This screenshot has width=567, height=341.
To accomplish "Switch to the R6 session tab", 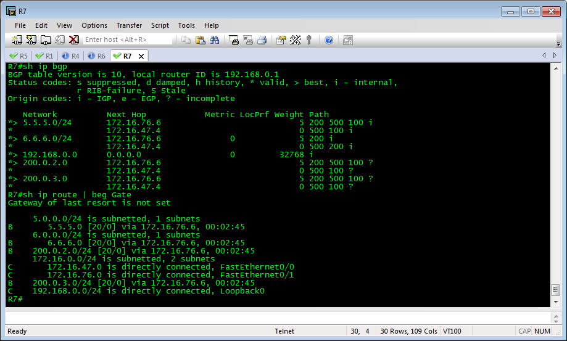I will point(96,56).
